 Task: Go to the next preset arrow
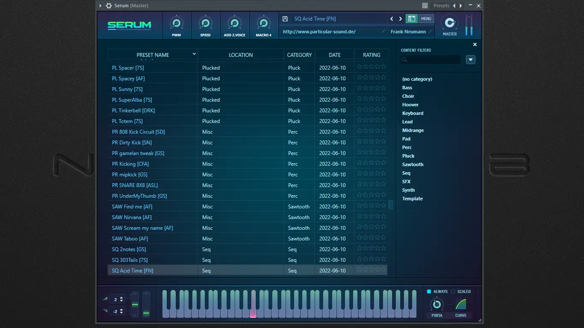[x=400, y=19]
